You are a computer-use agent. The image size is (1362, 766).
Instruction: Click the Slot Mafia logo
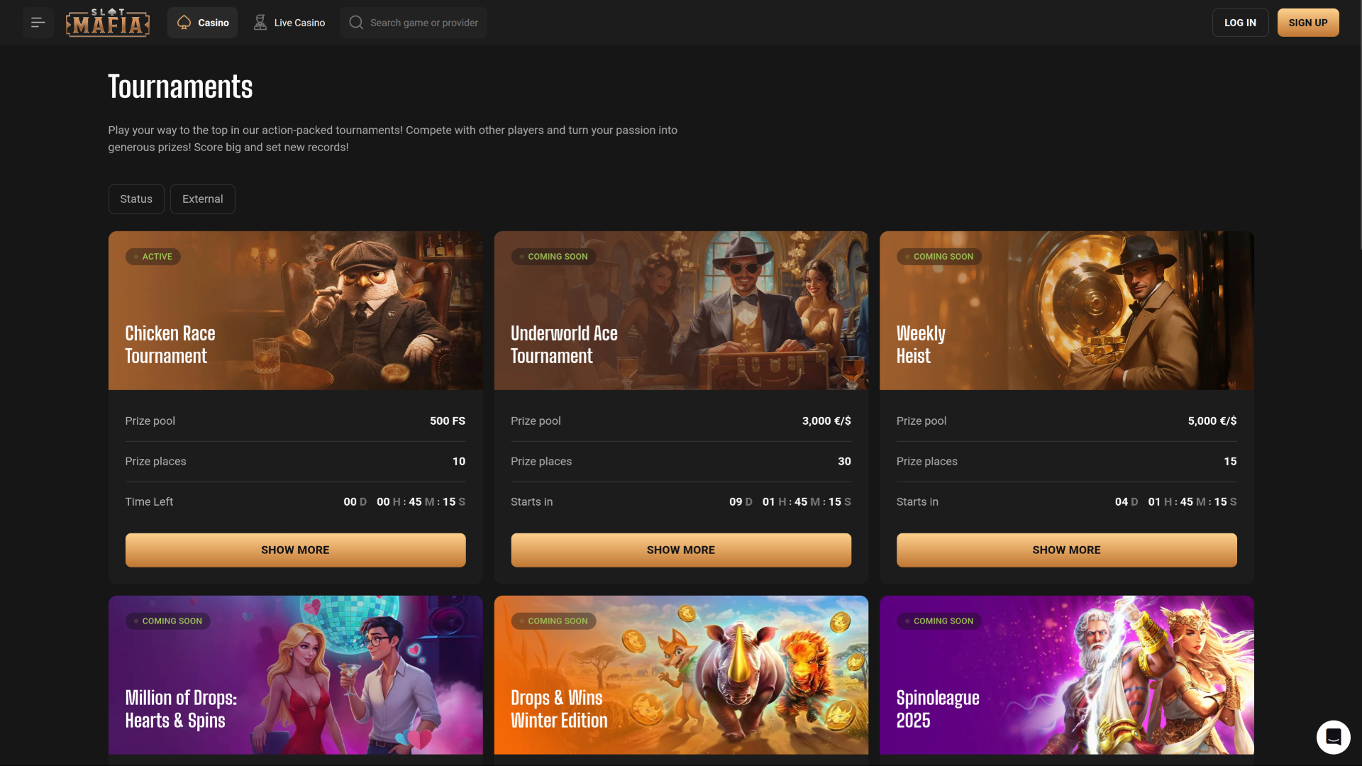[107, 22]
